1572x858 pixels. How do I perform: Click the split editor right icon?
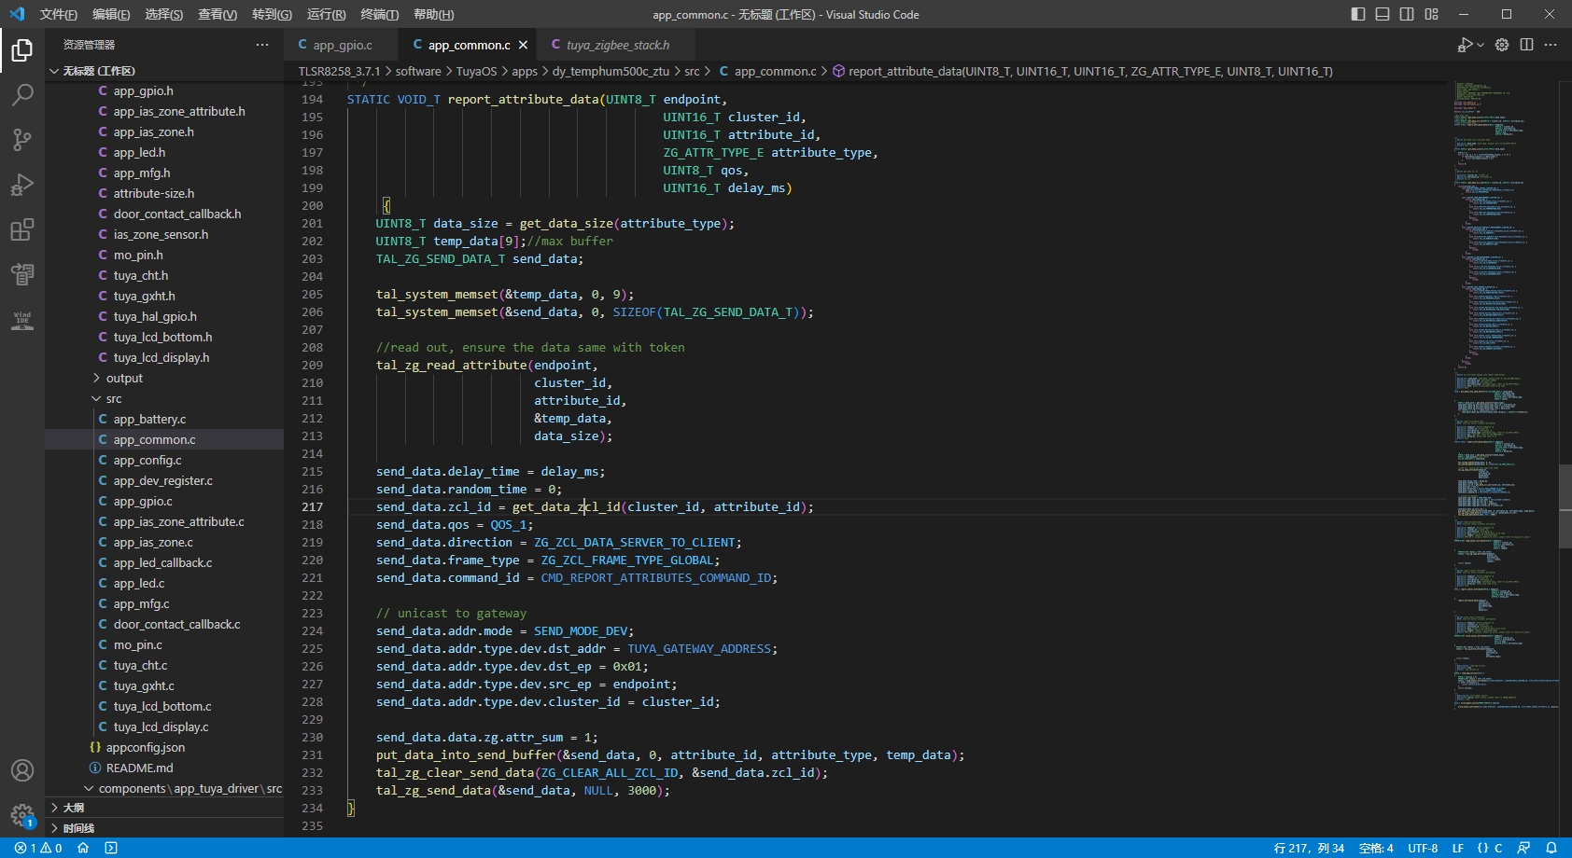coord(1526,45)
